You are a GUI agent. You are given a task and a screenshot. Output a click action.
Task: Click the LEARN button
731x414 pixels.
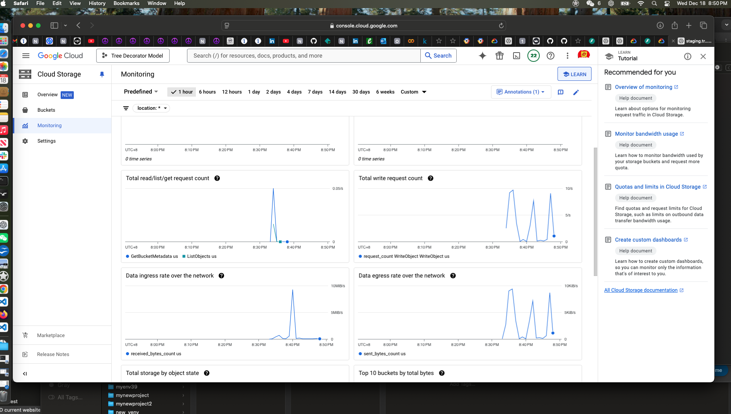point(574,74)
